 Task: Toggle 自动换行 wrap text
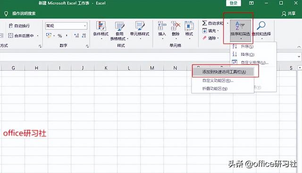19,25
